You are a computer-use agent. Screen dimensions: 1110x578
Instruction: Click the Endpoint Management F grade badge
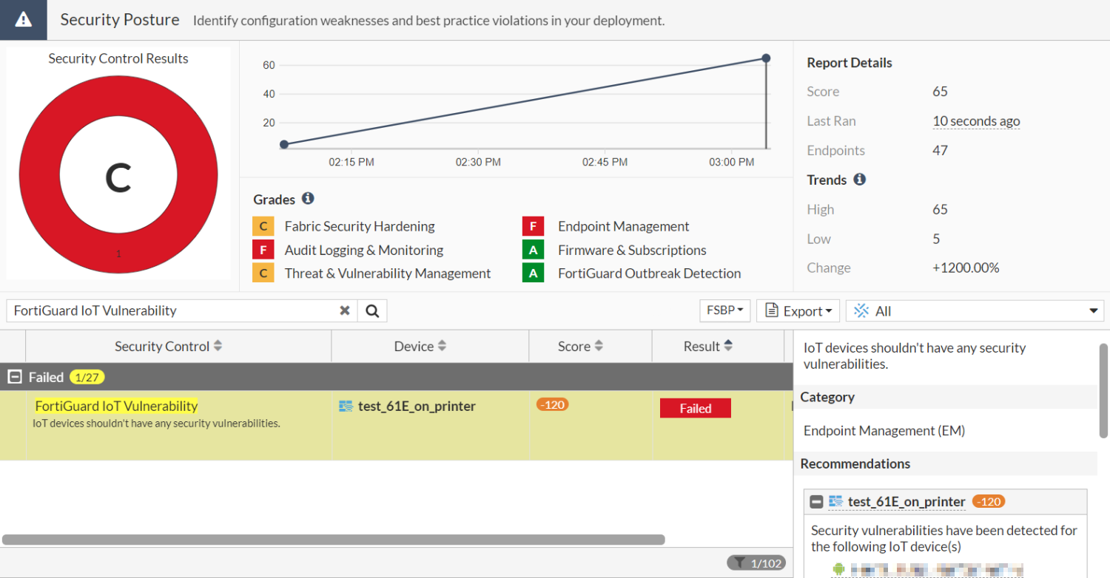[533, 226]
